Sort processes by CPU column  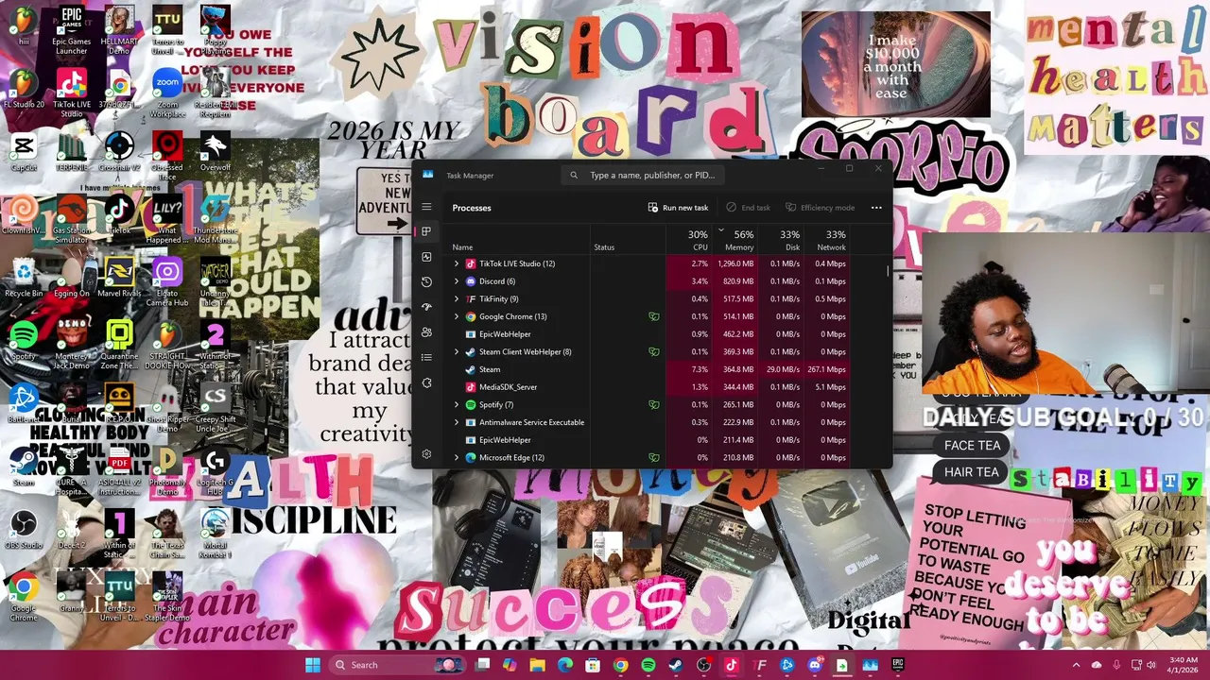[688, 240]
